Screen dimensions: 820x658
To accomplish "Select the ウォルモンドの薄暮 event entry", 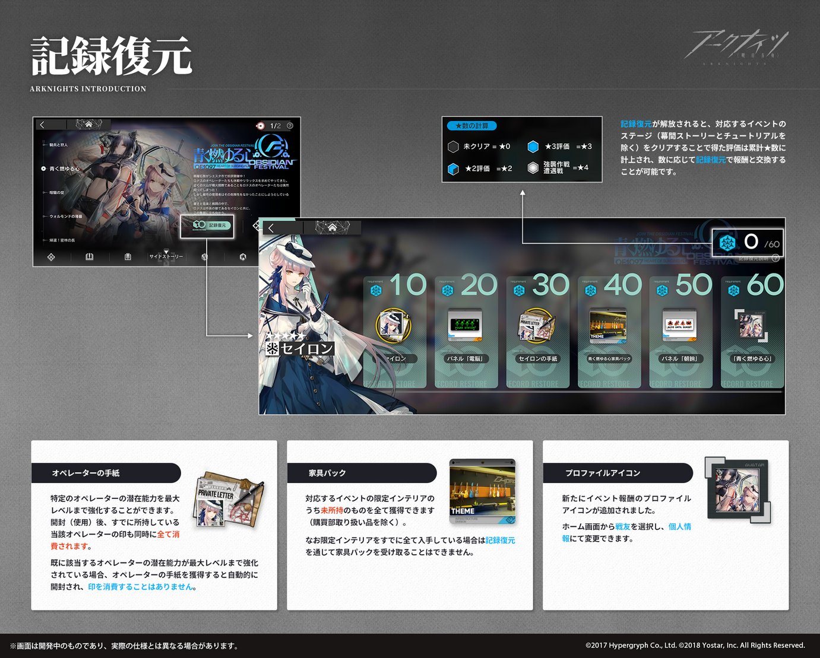I will pos(65,217).
